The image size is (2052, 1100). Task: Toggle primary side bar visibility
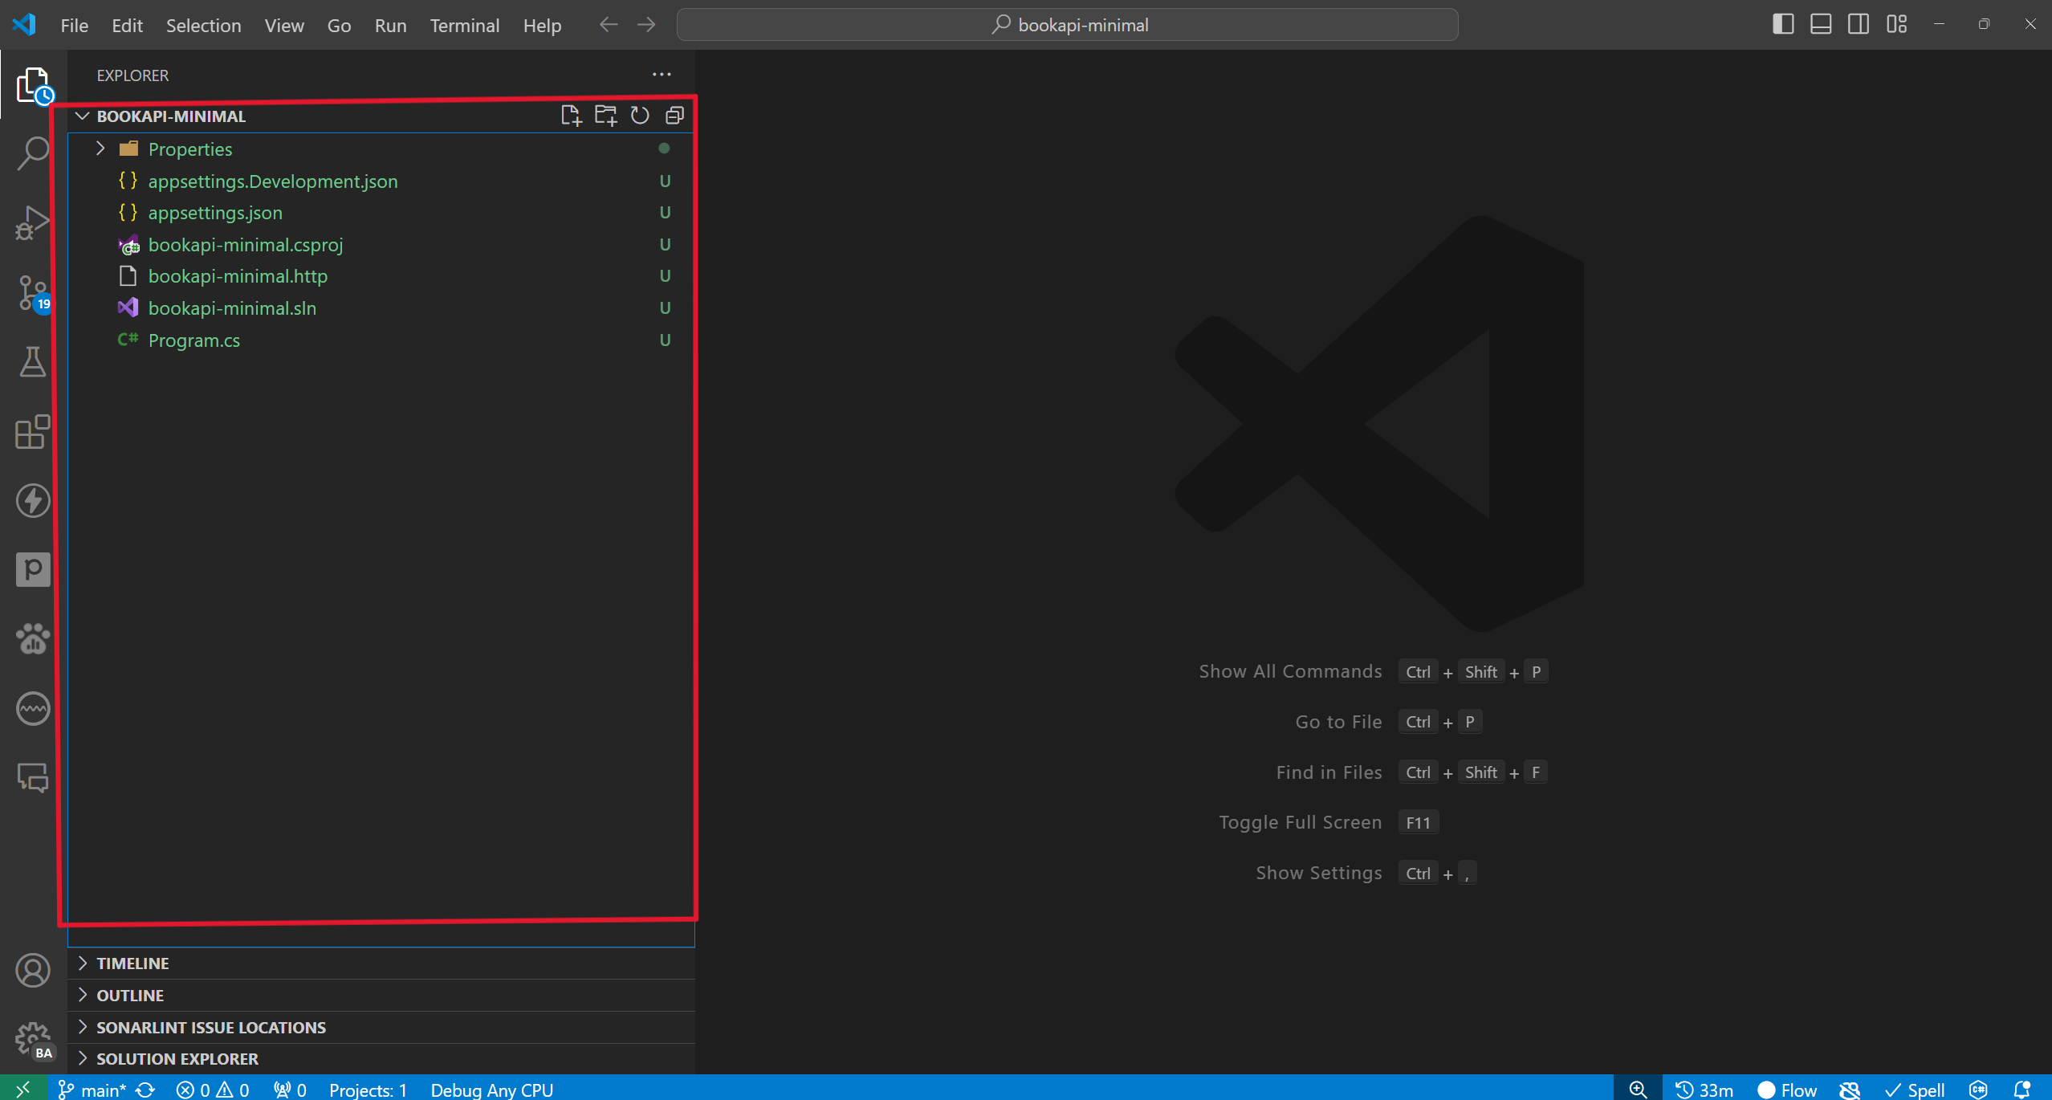1783,25
